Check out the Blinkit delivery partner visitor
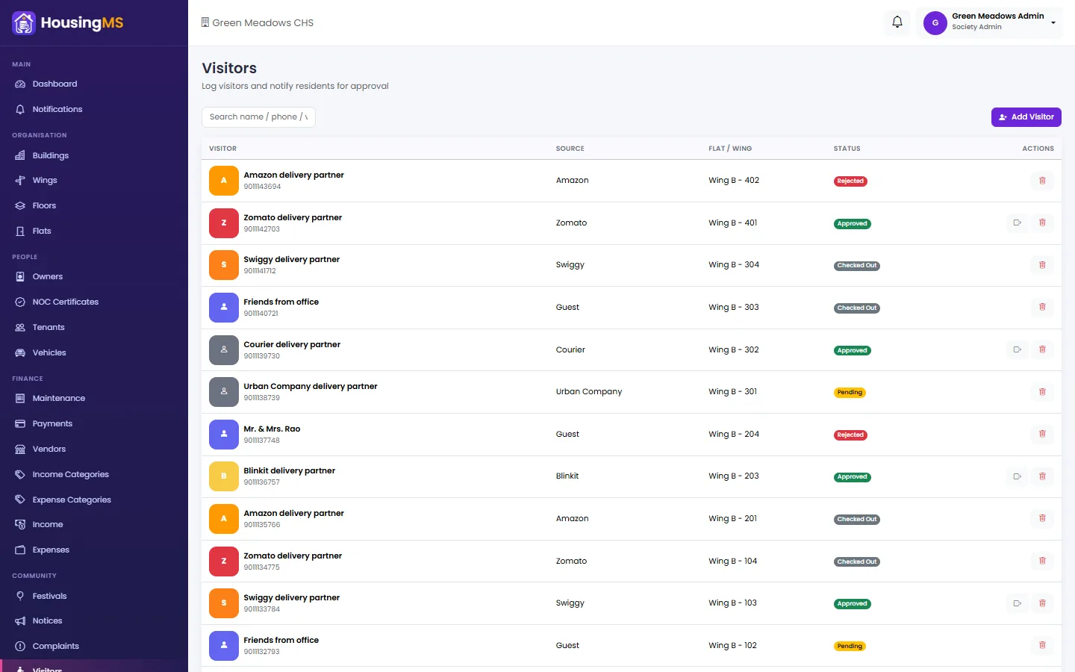 [x=1017, y=476]
